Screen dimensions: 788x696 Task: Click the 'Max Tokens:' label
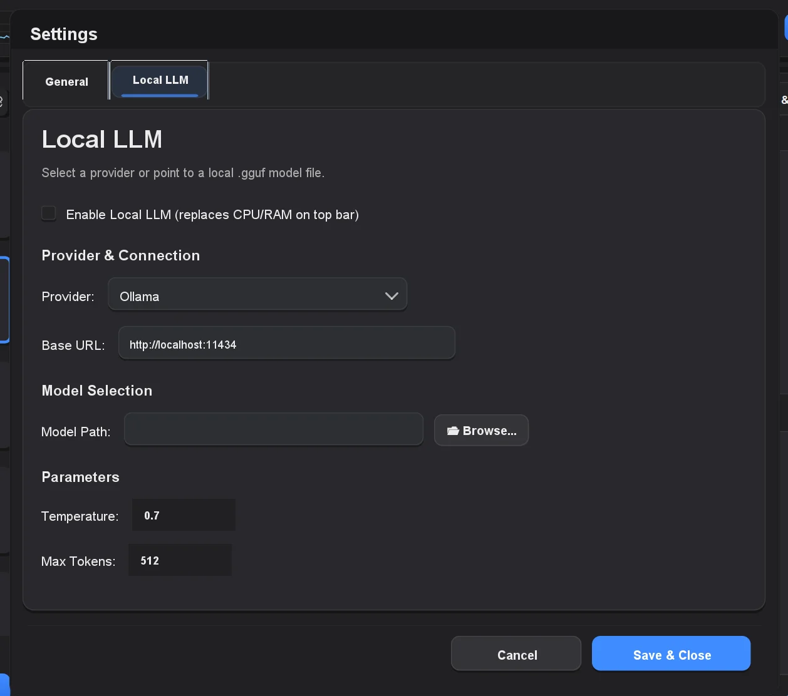(78, 561)
